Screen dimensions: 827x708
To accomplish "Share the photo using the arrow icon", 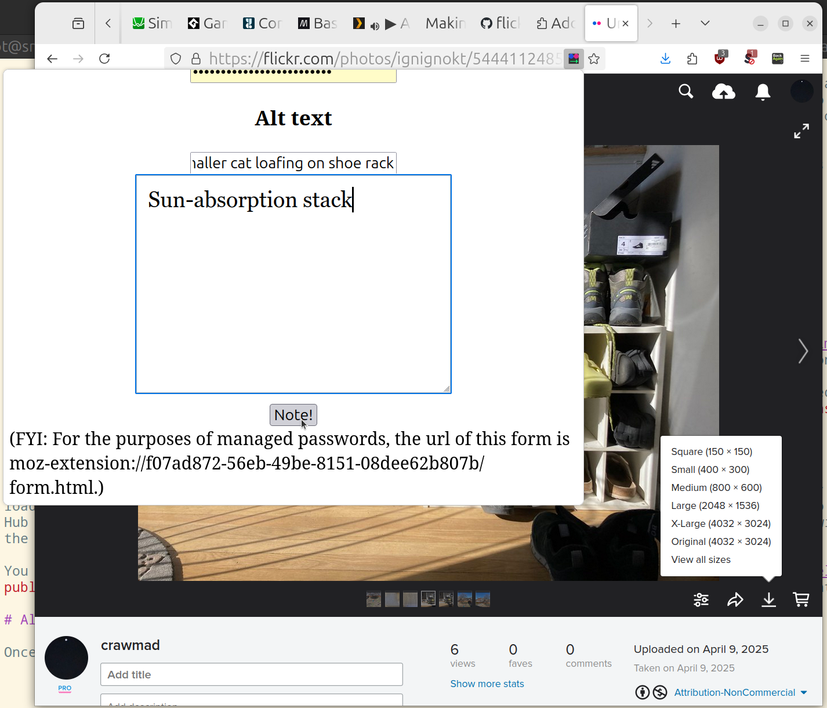I will 735,599.
